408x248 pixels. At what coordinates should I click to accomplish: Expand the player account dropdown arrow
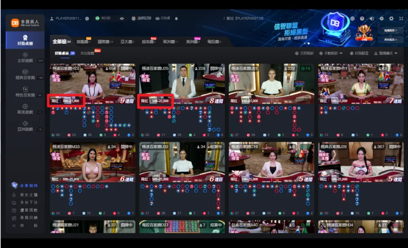87,18
